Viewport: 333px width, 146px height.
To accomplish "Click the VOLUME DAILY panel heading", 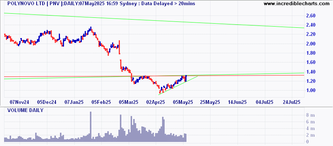I will [25, 111].
